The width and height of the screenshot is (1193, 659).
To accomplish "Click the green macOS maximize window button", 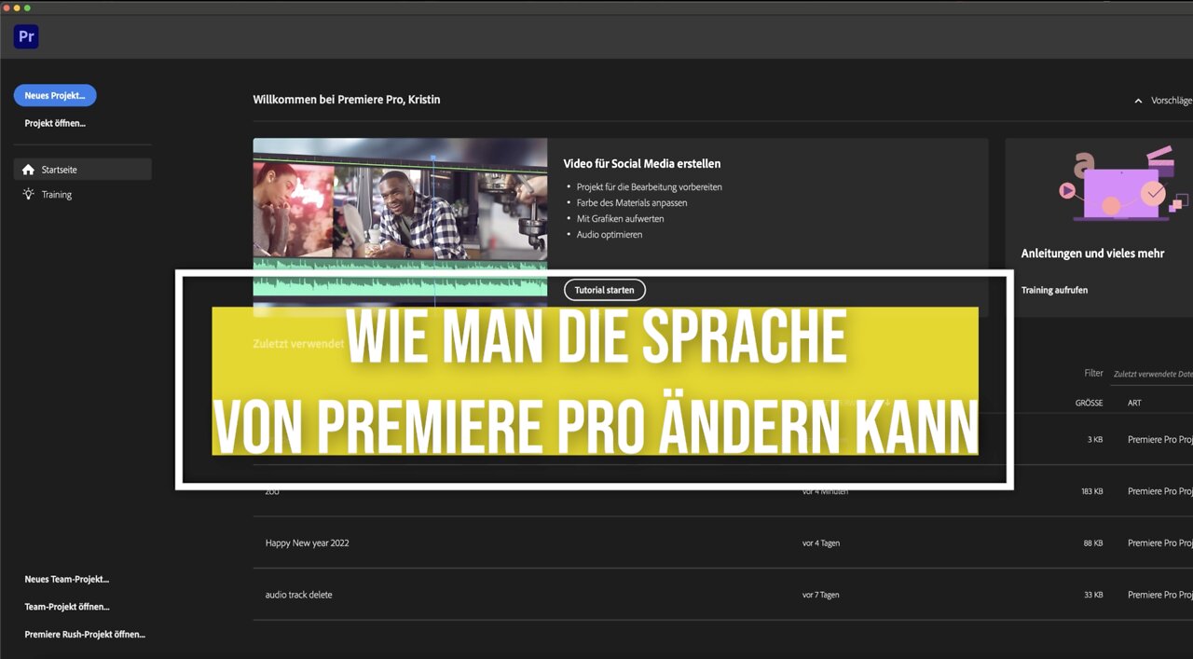I will 27,7.
